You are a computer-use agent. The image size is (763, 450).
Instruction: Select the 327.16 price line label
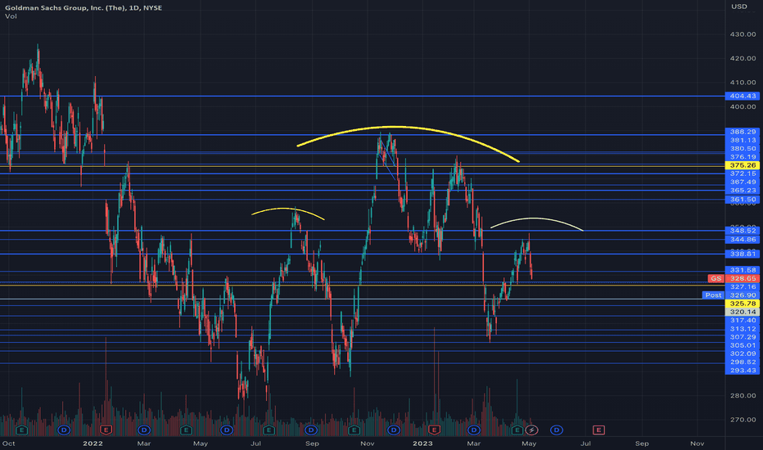[743, 287]
